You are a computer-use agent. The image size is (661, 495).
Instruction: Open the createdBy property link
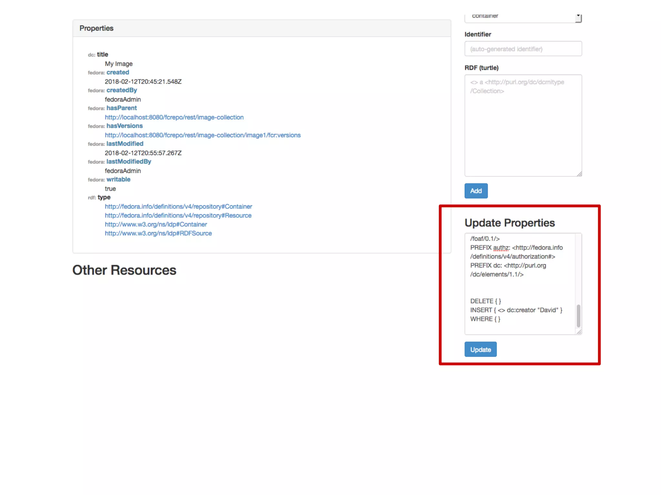(x=122, y=90)
